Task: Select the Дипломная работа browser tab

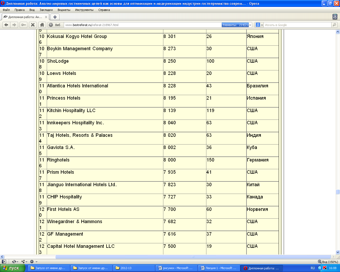Action: pos(25,17)
